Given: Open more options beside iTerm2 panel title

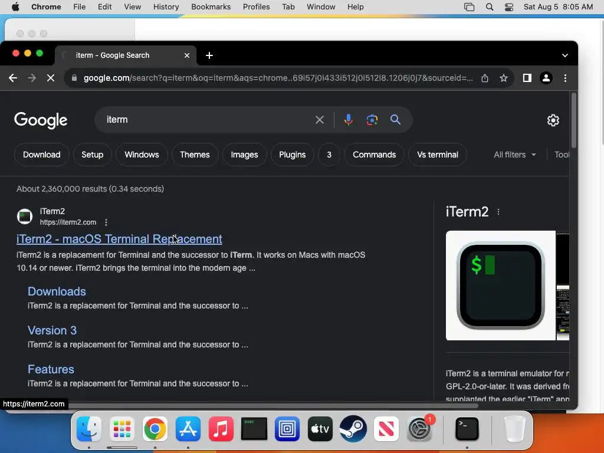Looking at the screenshot, I should click(498, 212).
